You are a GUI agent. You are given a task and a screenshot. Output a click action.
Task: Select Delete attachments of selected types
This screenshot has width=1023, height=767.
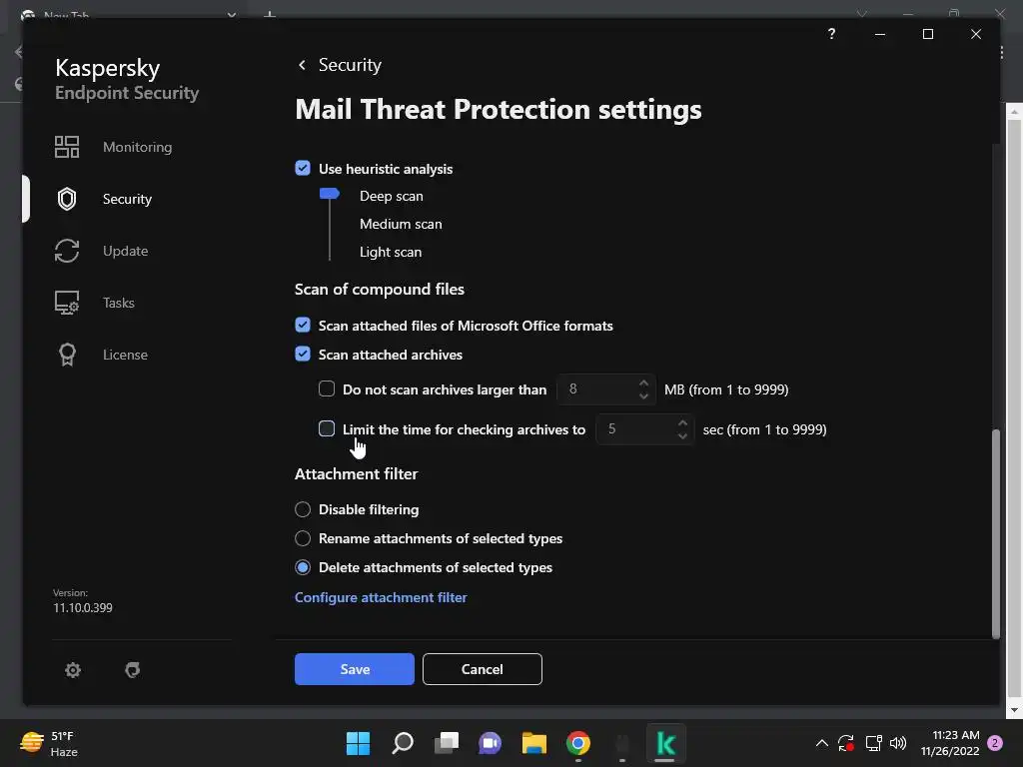tap(303, 567)
